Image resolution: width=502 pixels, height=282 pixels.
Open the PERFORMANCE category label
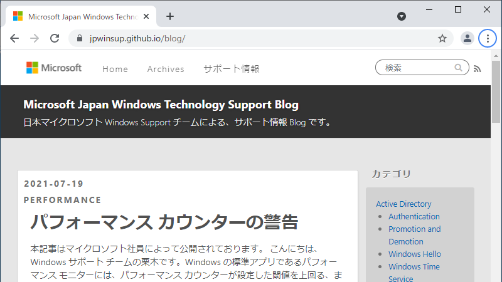[62, 200]
